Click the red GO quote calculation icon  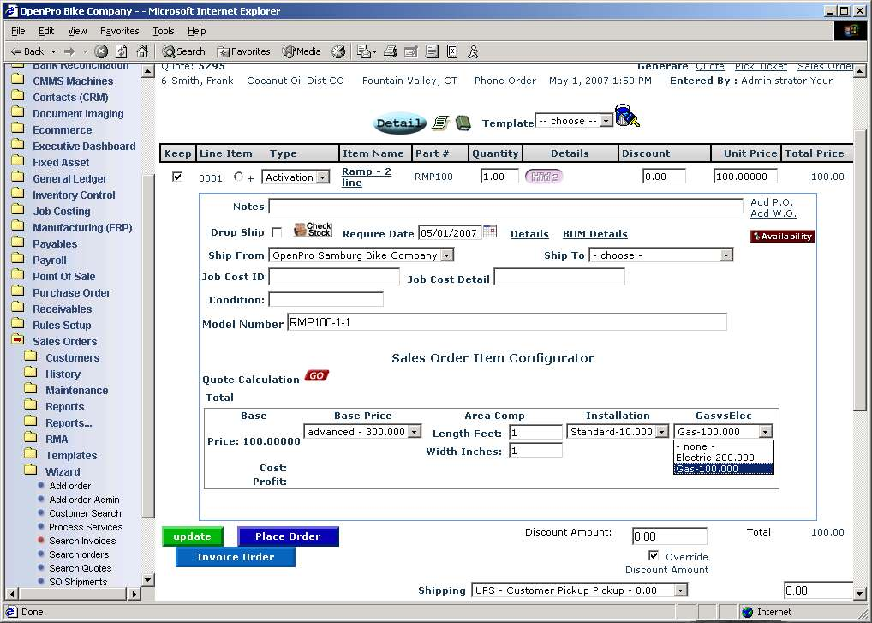point(316,376)
